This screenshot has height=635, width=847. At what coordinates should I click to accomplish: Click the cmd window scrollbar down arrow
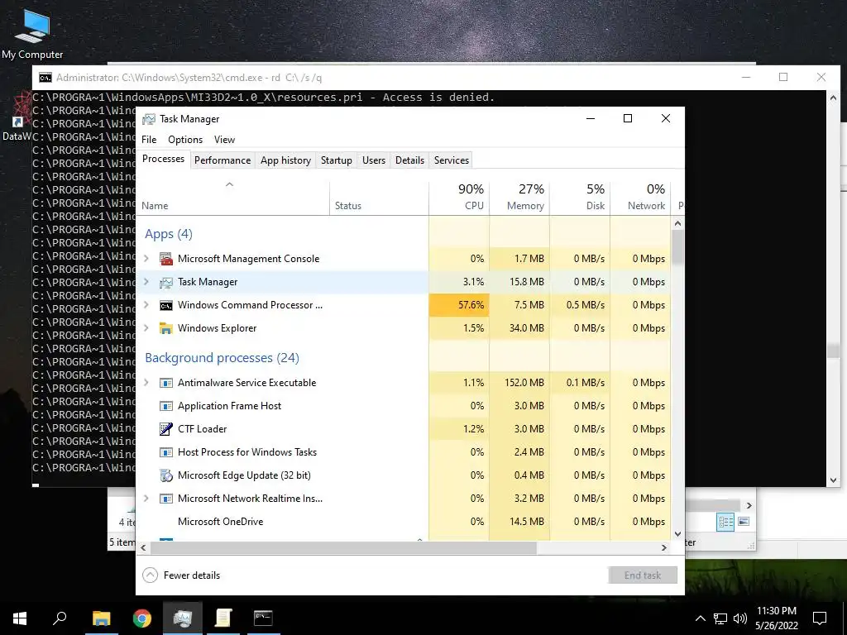[833, 480]
